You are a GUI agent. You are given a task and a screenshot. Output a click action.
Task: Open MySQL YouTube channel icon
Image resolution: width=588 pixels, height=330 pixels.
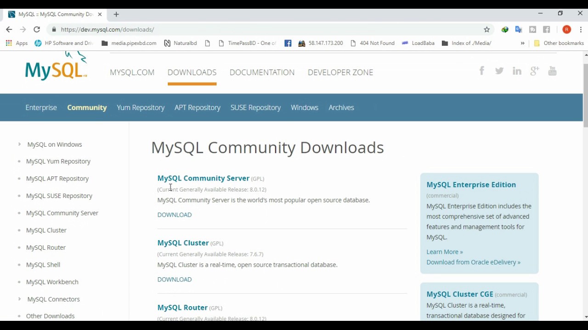click(552, 71)
